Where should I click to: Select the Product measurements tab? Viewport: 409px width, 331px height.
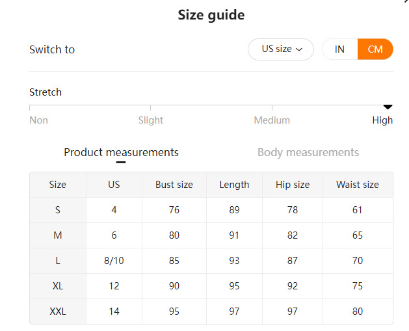(x=121, y=152)
